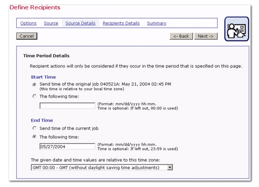This screenshot has height=187, width=259.
Task: Select Start Time 'The following time' radio
Action: [34, 96]
